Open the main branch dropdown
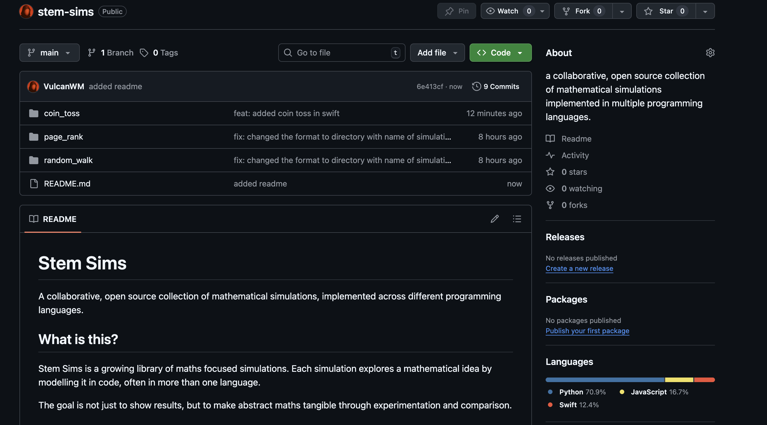 click(49, 53)
